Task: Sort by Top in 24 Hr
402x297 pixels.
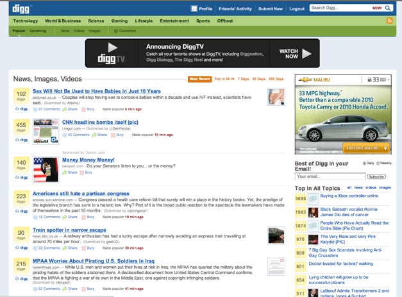Action: (224, 79)
